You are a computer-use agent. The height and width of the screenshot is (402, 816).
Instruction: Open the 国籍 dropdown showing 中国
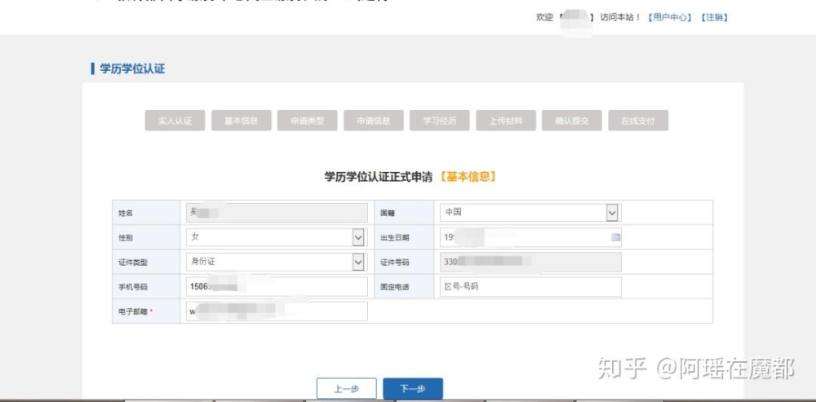tap(530, 213)
